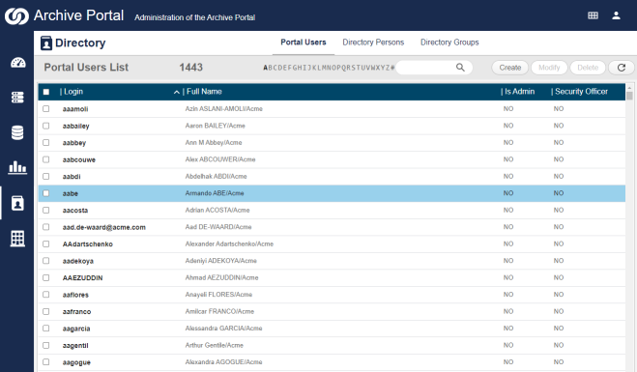The image size is (637, 372).
Task: Check the box for aaamoli
Action: click(x=45, y=109)
